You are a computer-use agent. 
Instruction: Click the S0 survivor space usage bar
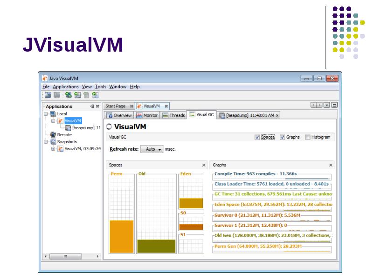point(191,227)
